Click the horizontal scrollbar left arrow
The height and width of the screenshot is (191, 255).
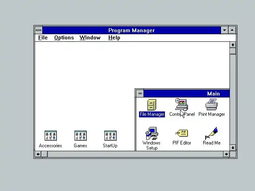click(x=38, y=154)
